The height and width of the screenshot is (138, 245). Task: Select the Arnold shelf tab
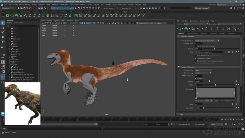click(x=87, y=12)
